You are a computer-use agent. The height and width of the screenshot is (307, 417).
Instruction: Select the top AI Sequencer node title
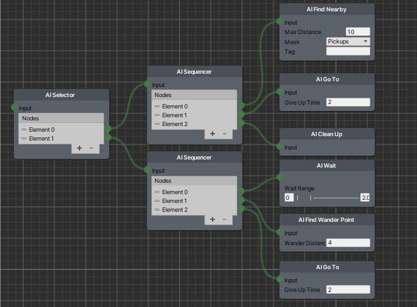194,72
